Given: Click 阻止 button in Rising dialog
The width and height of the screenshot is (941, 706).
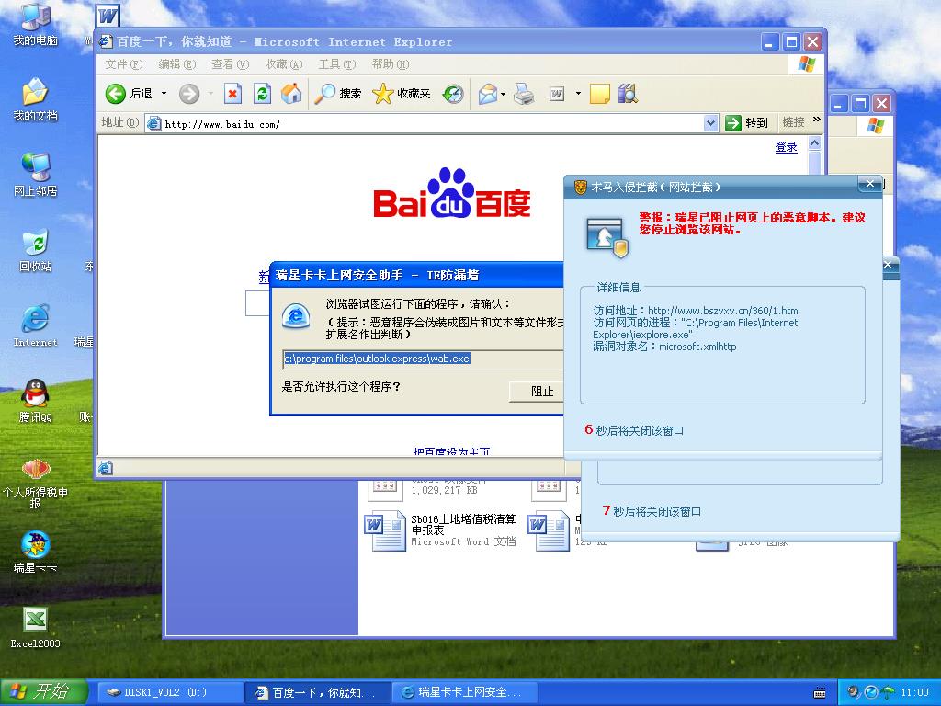Looking at the screenshot, I should [536, 392].
